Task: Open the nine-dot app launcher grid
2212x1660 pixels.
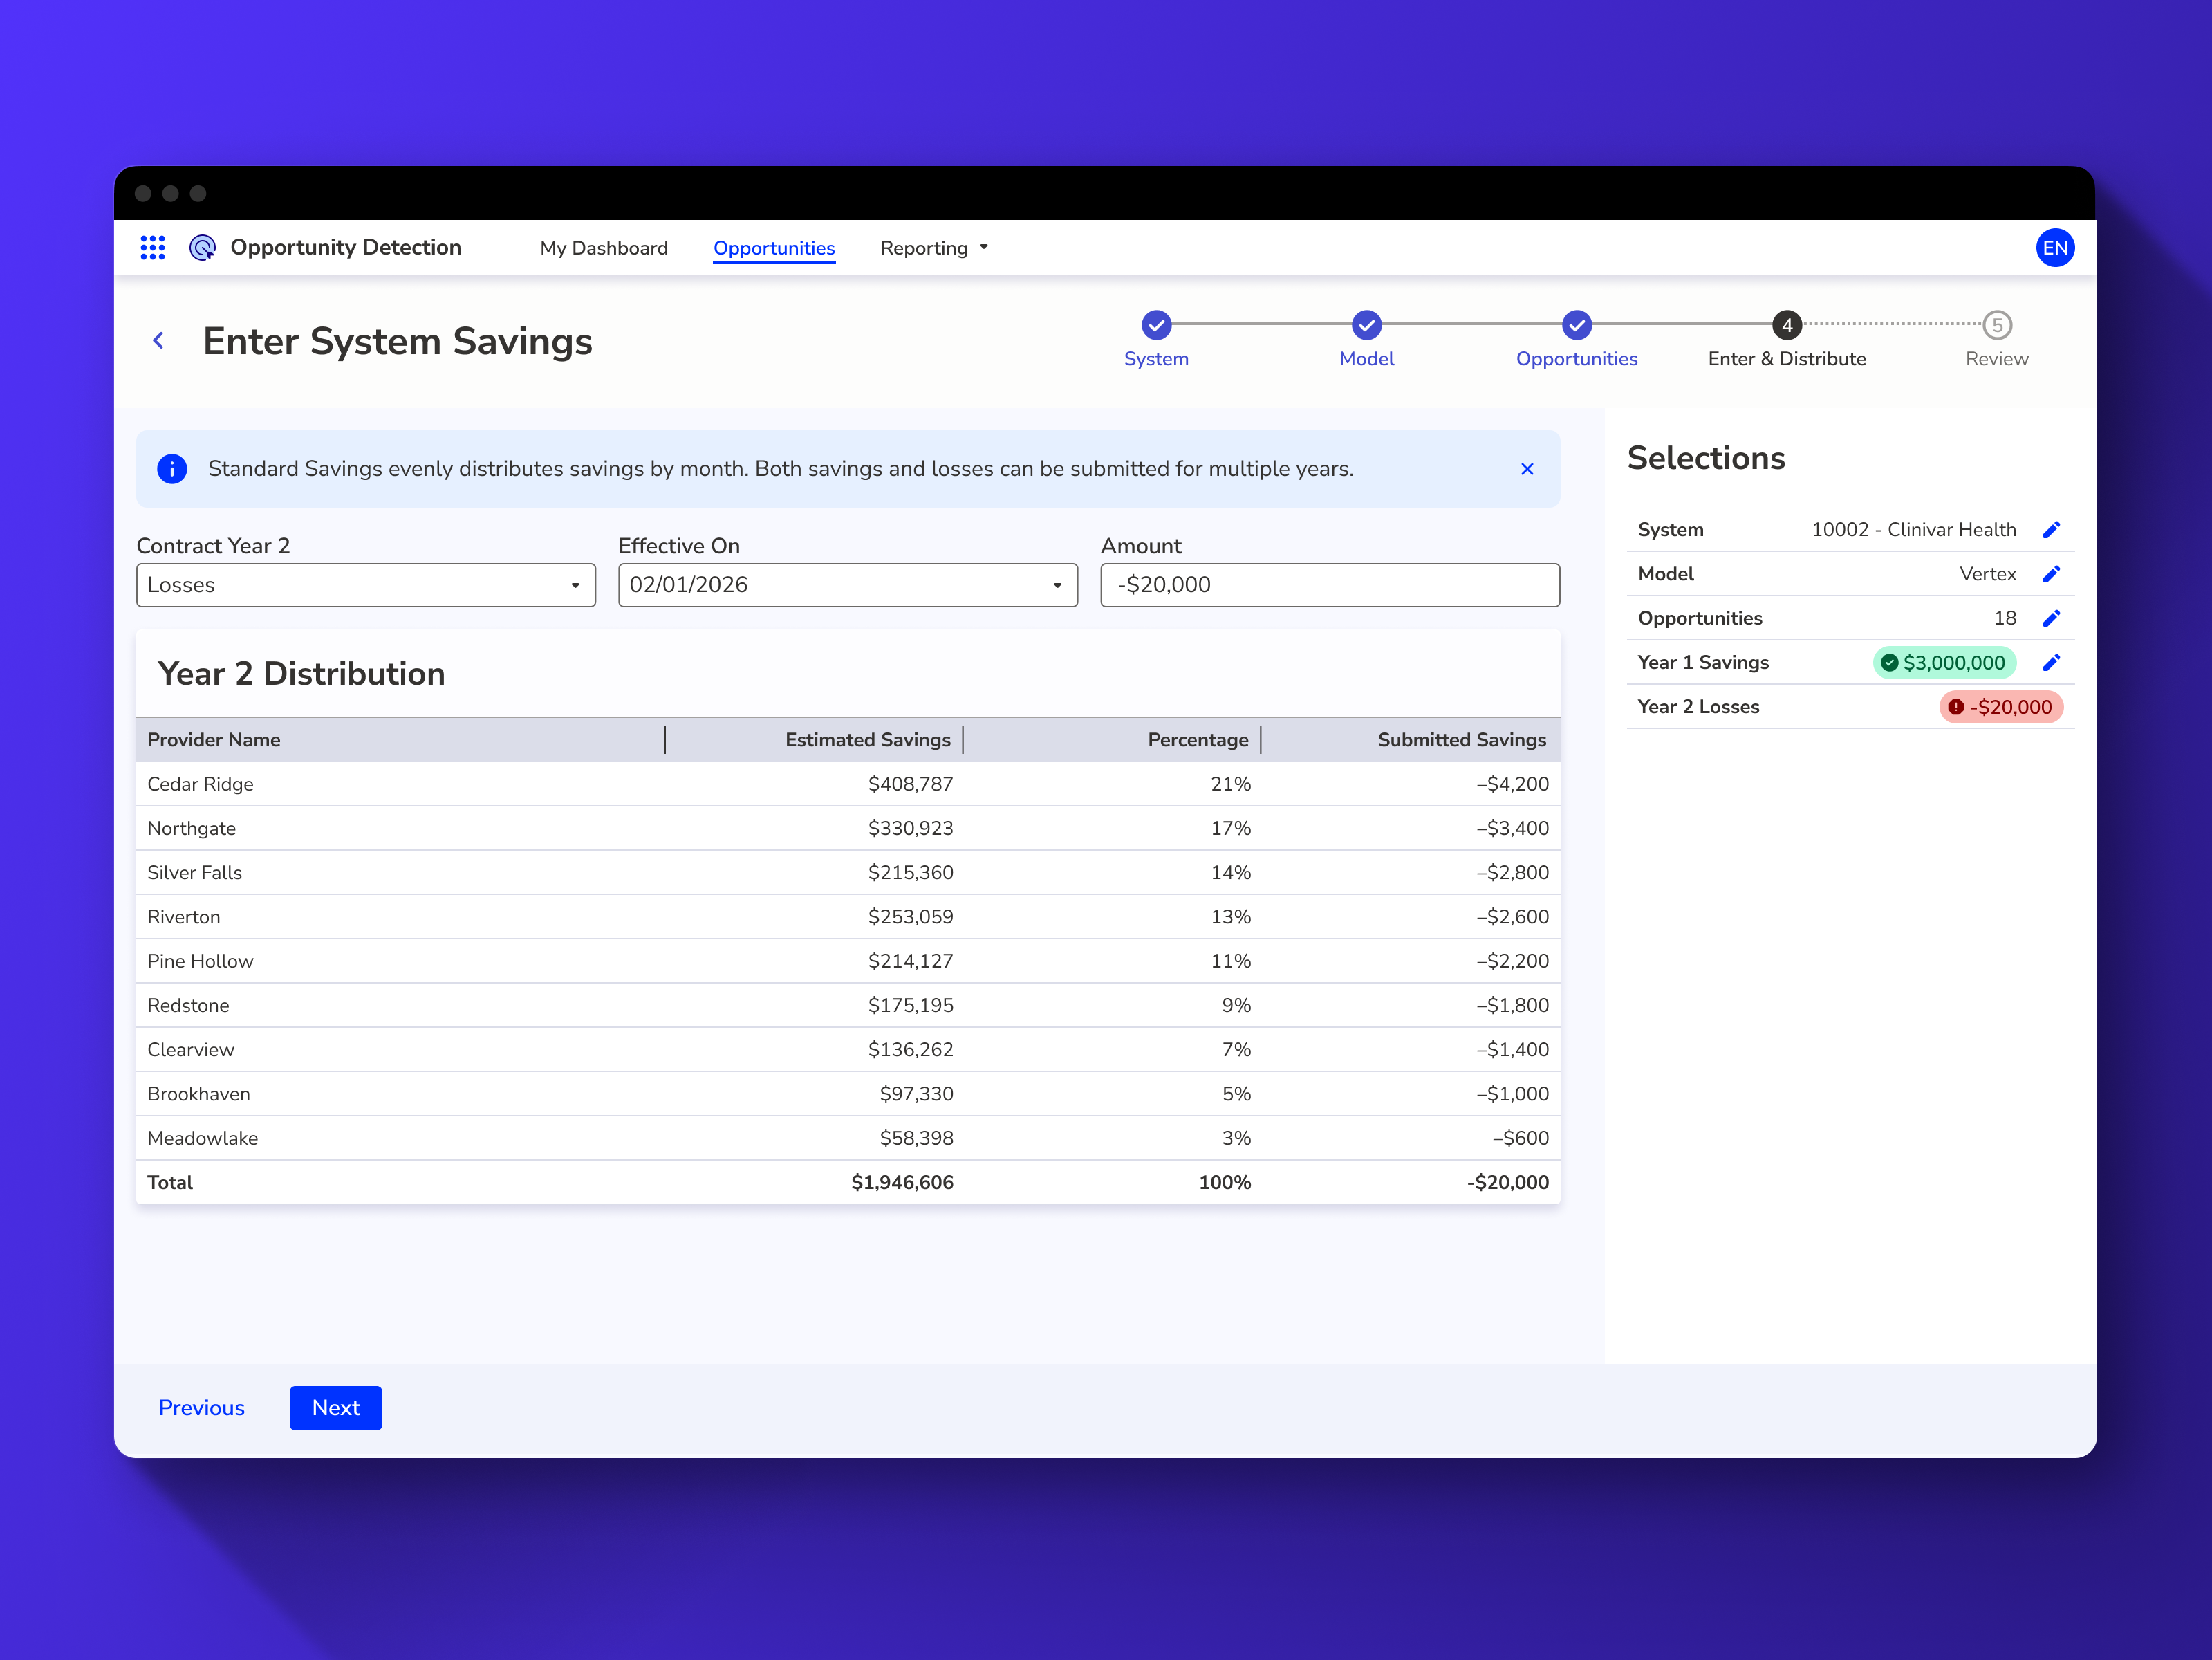Action: pos(152,248)
